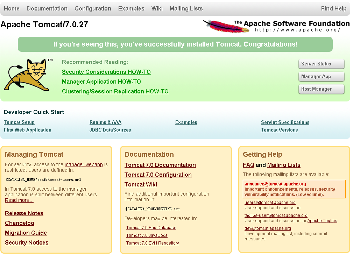
Task: Click the Recommended Reading: label
Action: pos(95,62)
